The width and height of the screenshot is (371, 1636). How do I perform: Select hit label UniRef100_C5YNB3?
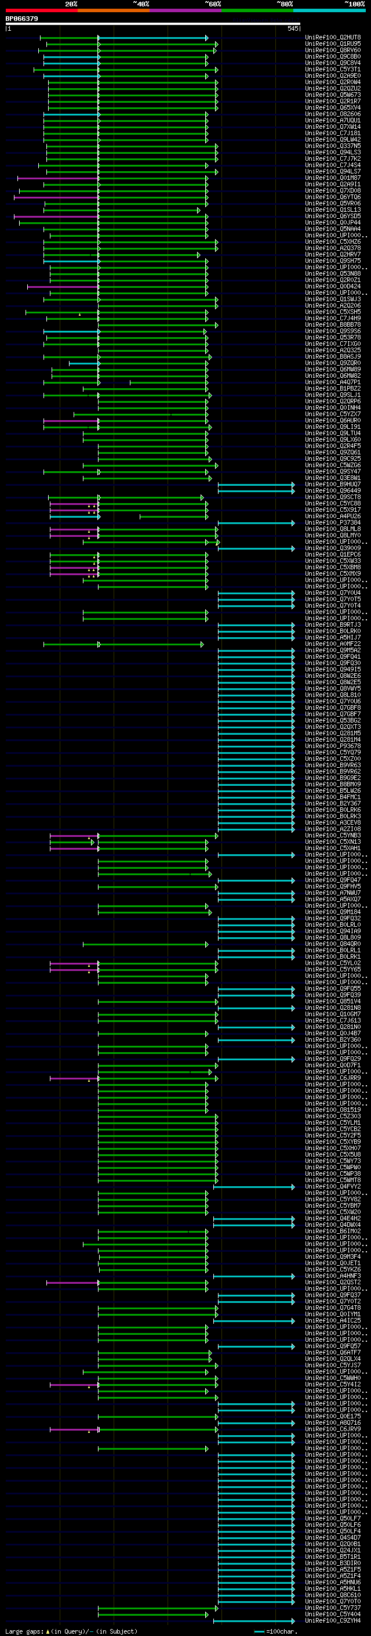(333, 836)
